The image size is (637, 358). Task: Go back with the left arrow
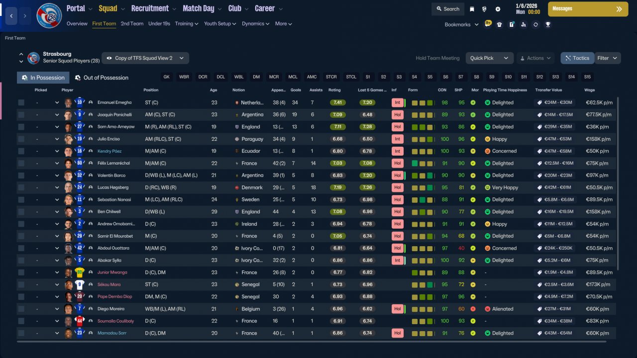(11, 16)
